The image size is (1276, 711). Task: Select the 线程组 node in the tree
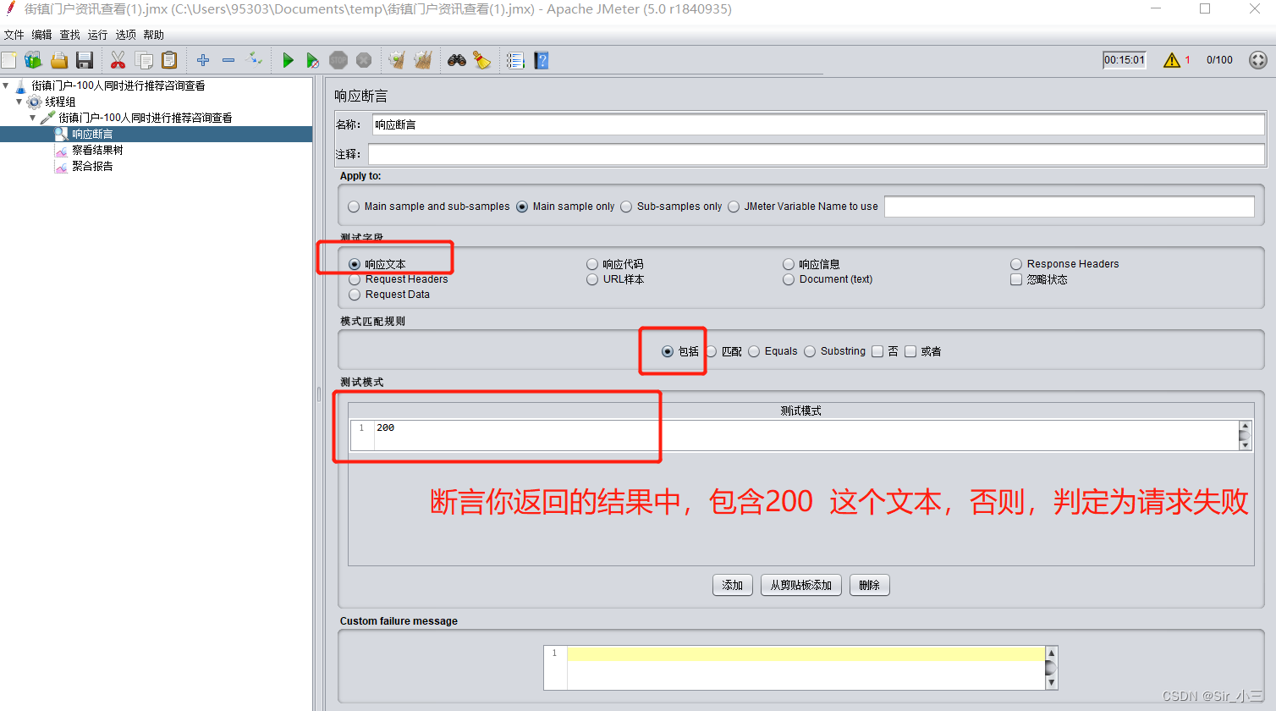(x=60, y=102)
